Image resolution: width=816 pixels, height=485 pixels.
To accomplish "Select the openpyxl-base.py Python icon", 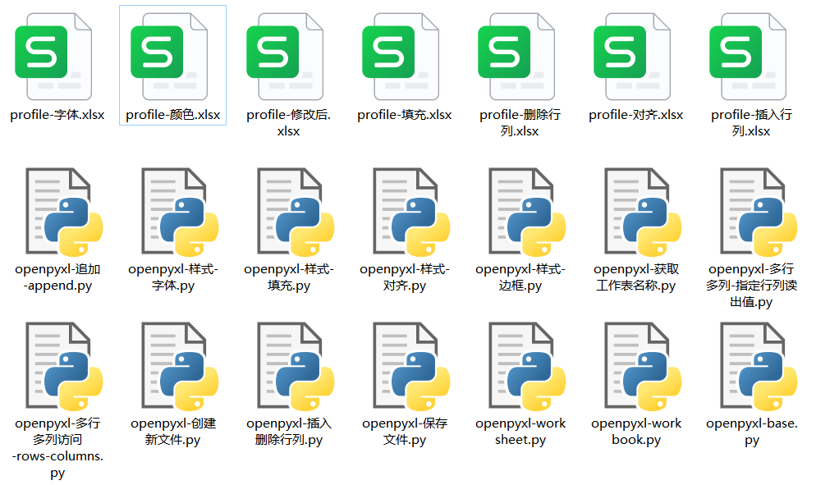I will [759, 366].
